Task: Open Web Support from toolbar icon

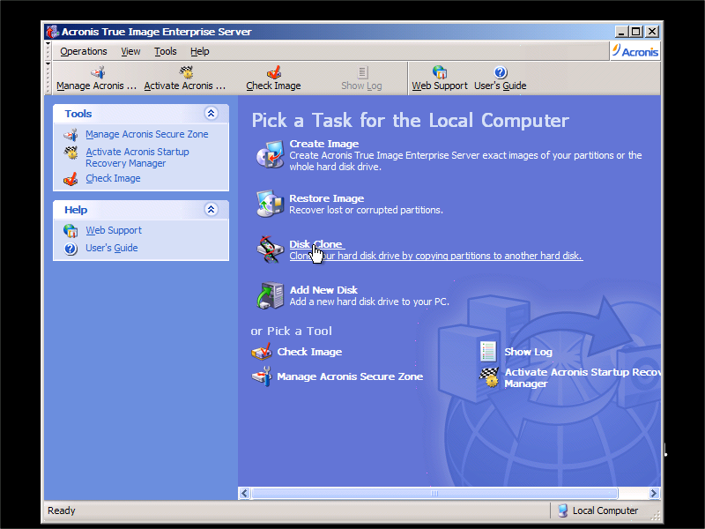Action: pos(439,72)
